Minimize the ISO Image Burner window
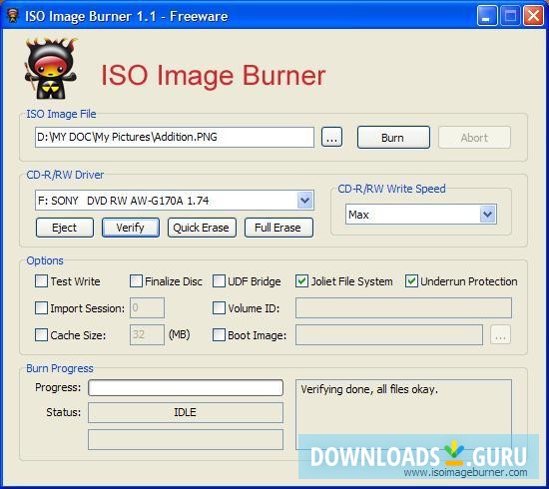Screen dimensions: 549x489 point(487,16)
